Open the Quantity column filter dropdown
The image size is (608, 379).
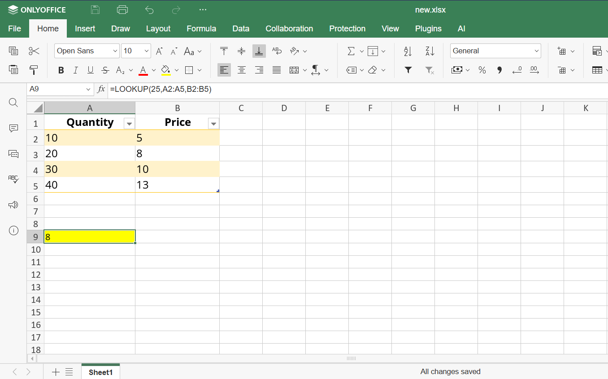click(x=129, y=123)
